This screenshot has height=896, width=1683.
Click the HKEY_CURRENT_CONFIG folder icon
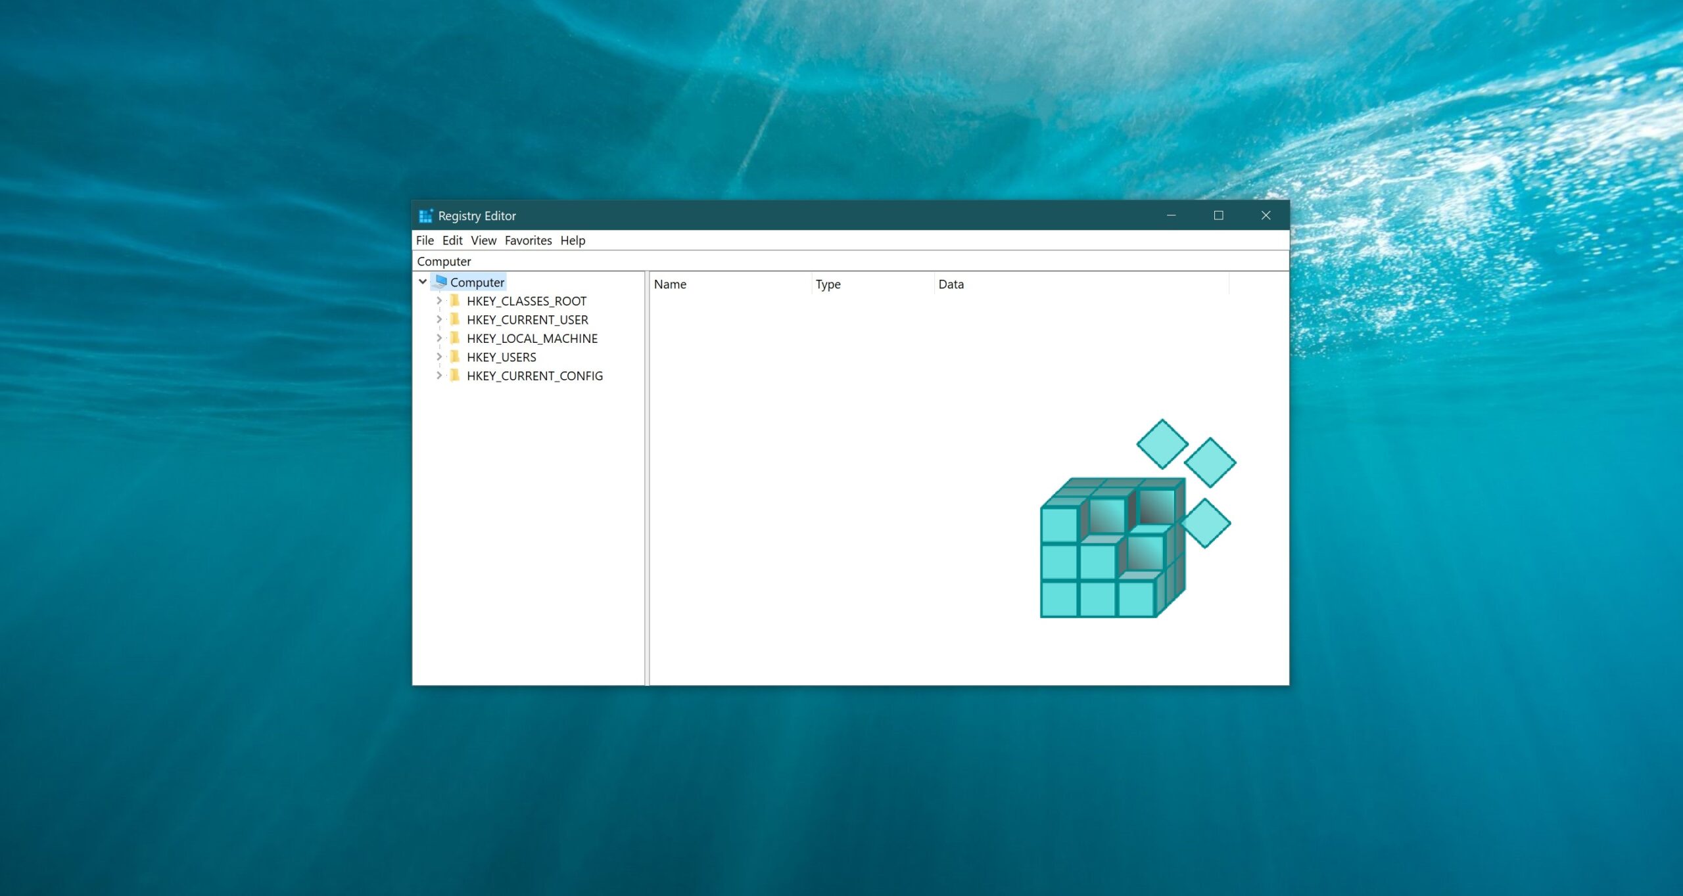[454, 376]
